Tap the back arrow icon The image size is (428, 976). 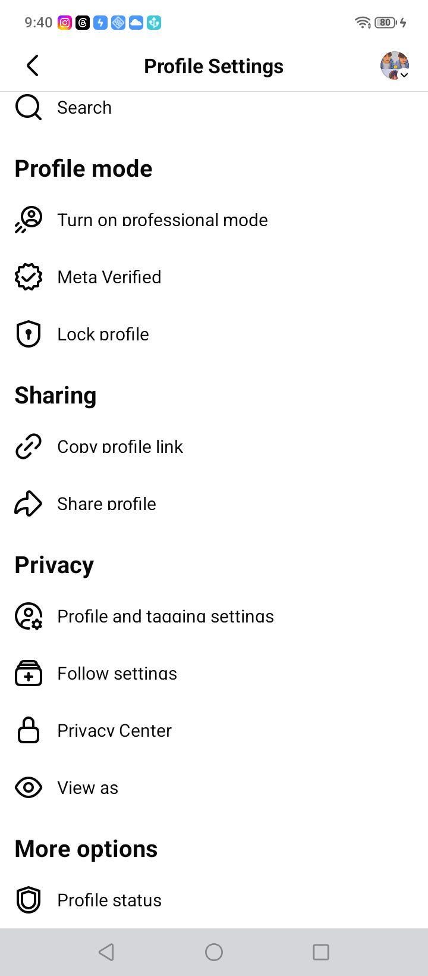[x=33, y=65]
